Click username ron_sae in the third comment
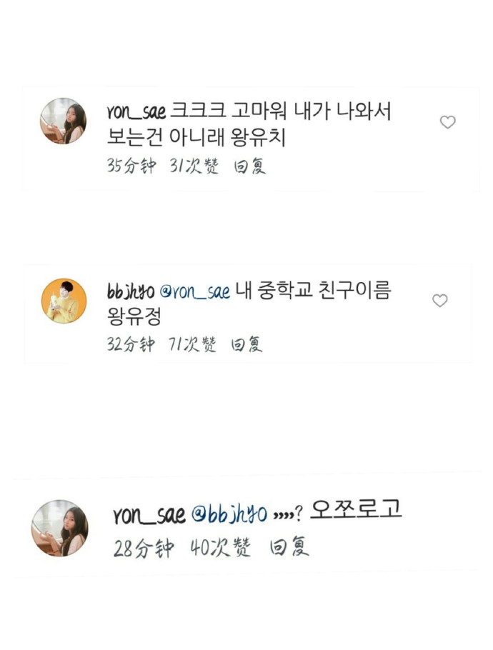The width and height of the screenshot is (493, 650). [149, 515]
